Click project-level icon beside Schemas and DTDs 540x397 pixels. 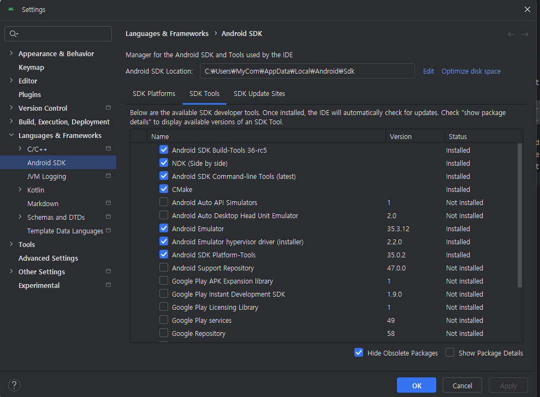coord(108,216)
